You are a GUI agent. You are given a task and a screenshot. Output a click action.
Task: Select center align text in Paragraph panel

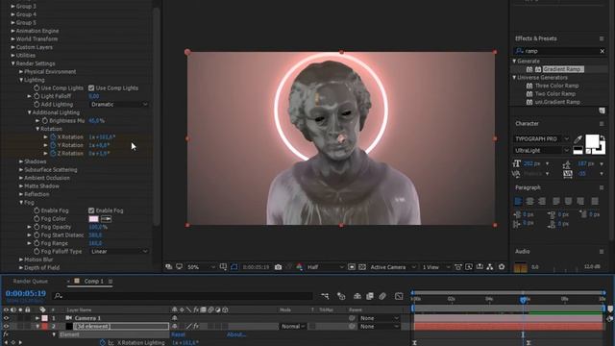click(x=529, y=201)
